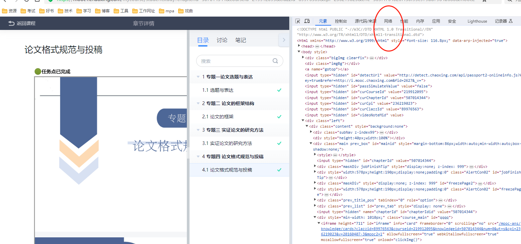Screen dimensions: 521x244
Task: Open the 博客 bookmark folder
Action: 102,11
